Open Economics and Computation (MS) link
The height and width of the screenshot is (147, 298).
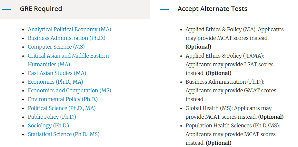pyautogui.click(x=69, y=91)
